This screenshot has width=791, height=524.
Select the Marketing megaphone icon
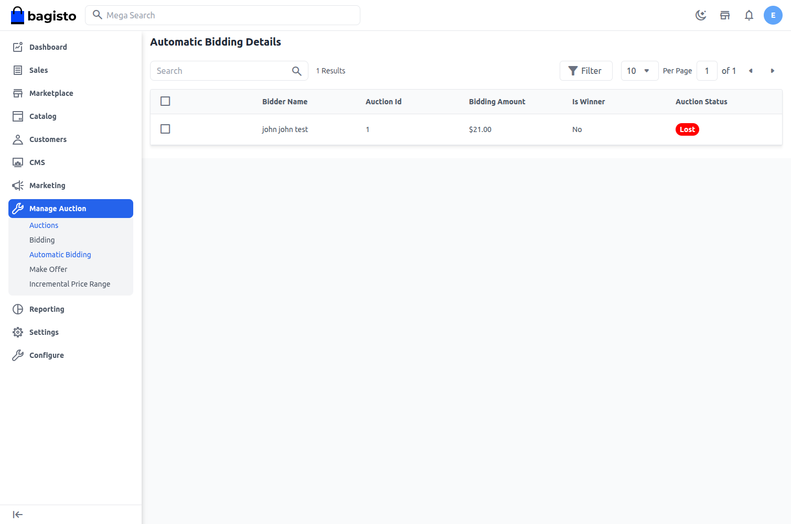point(17,185)
